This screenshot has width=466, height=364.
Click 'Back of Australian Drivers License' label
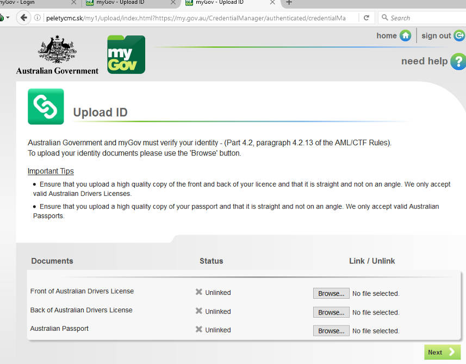[x=81, y=310]
